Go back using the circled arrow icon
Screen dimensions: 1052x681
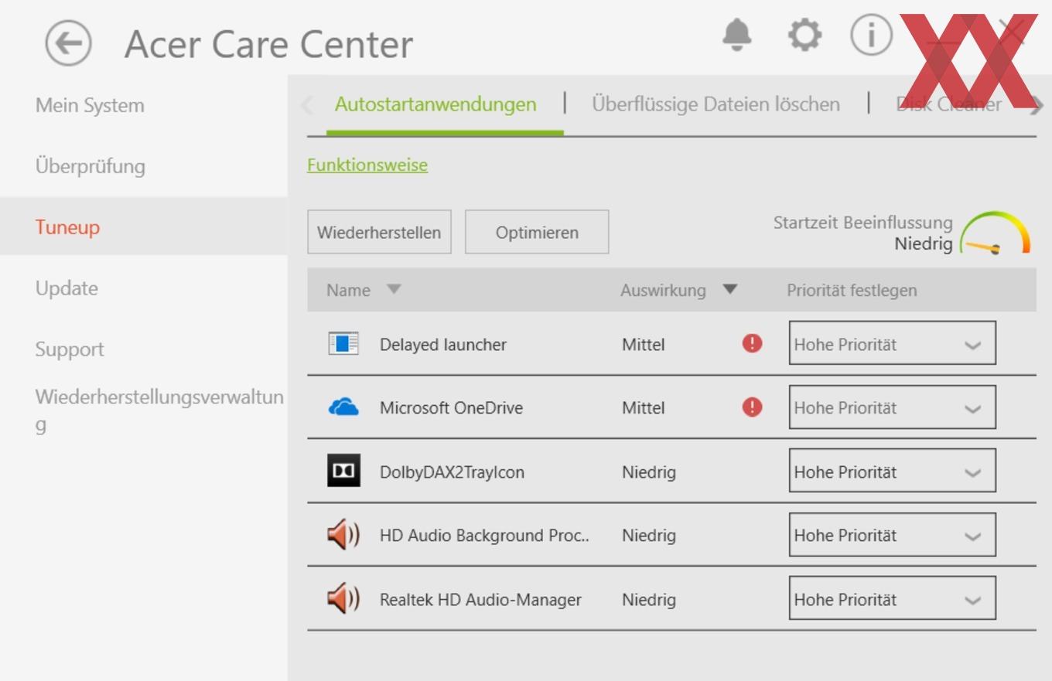coord(68,43)
